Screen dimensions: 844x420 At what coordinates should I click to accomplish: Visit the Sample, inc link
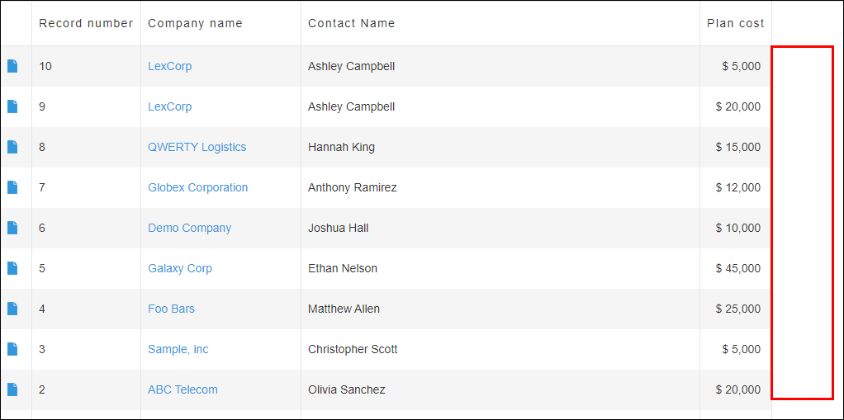coord(178,349)
